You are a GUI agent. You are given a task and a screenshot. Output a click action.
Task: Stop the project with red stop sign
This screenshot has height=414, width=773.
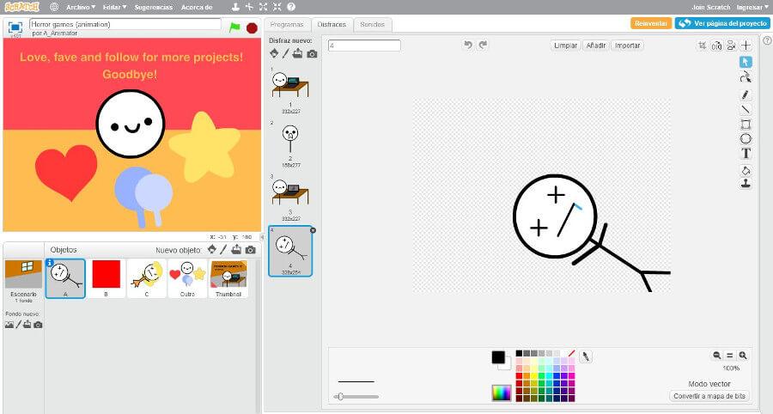(x=252, y=28)
